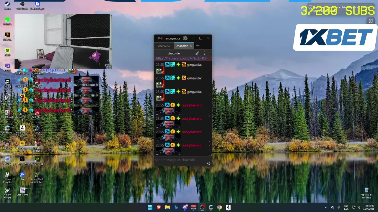Open the ESP LAA language switcher
The image size is (378, 212).
tap(346, 207)
